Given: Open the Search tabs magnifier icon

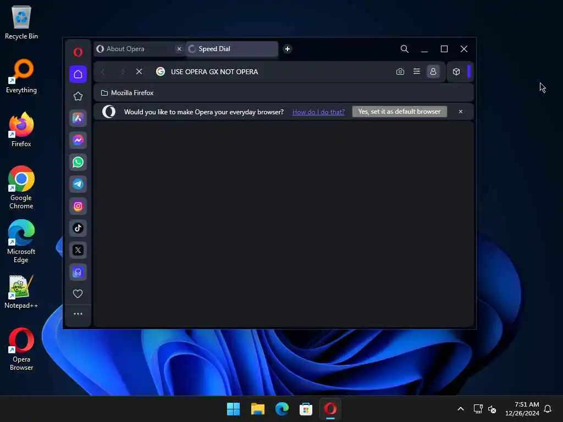Looking at the screenshot, I should (x=404, y=49).
